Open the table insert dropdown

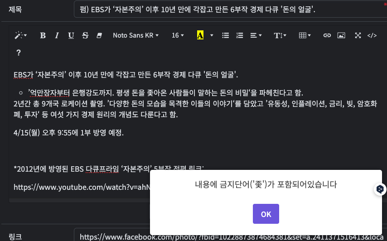[305, 35]
